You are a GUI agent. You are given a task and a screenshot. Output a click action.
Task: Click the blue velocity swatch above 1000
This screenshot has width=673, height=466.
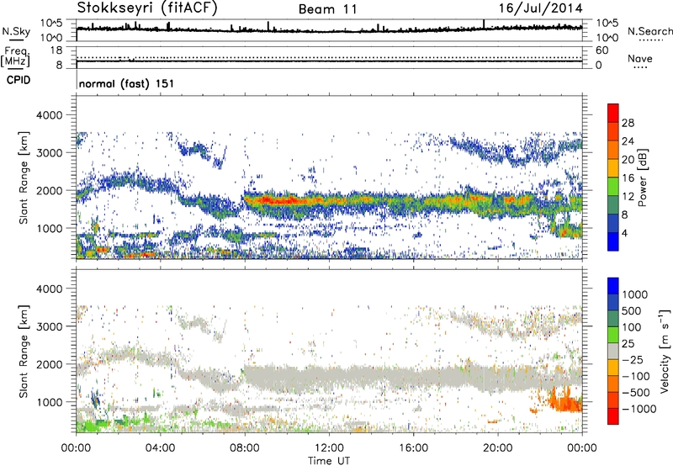[x=613, y=286]
